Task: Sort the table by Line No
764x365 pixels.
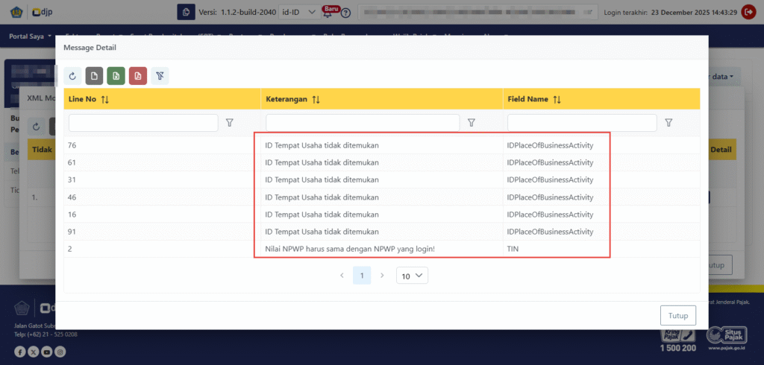Action: tap(105, 99)
